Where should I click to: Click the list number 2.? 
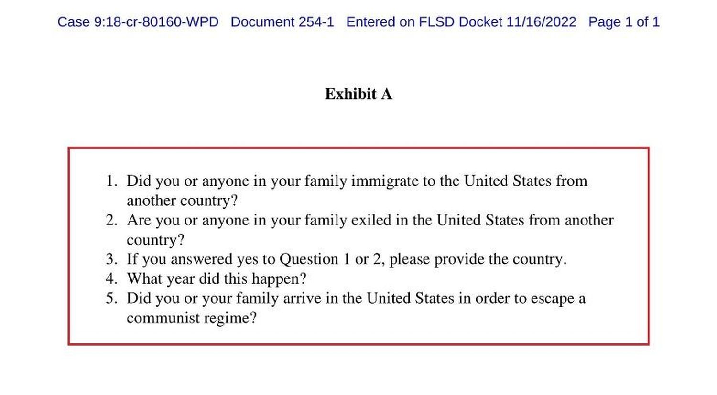click(x=111, y=220)
